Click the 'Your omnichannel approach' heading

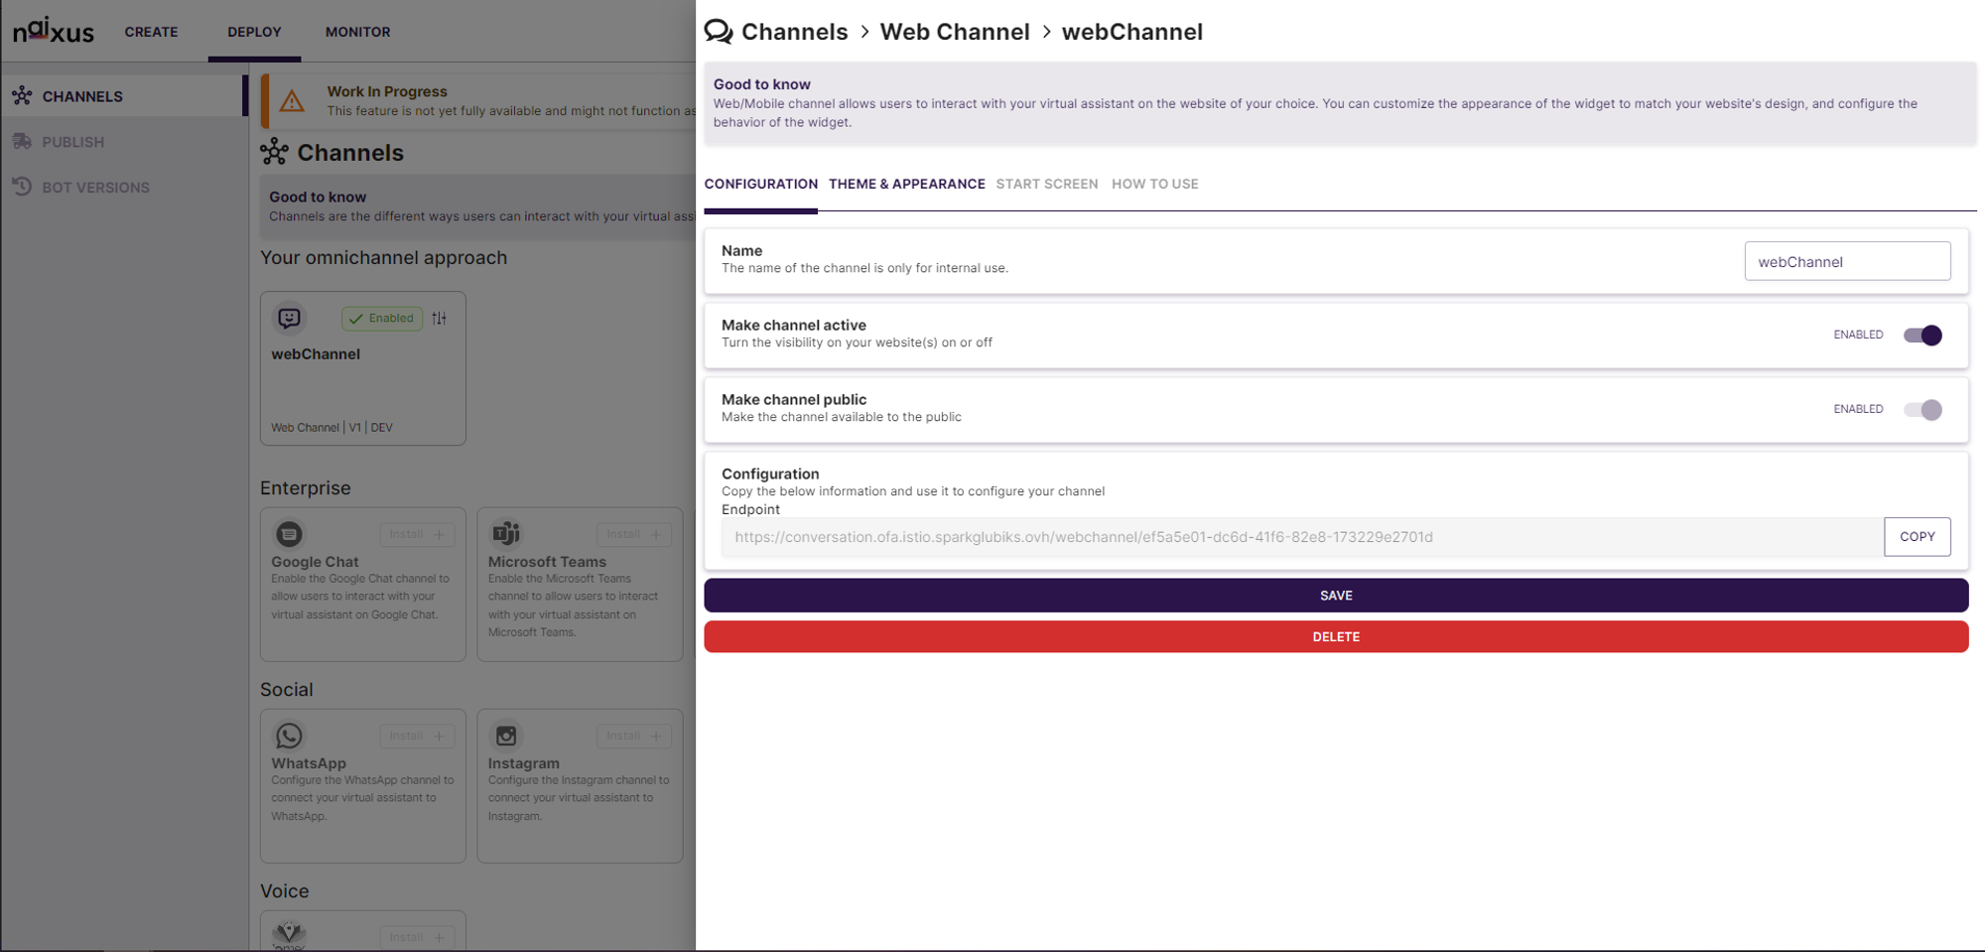(383, 258)
